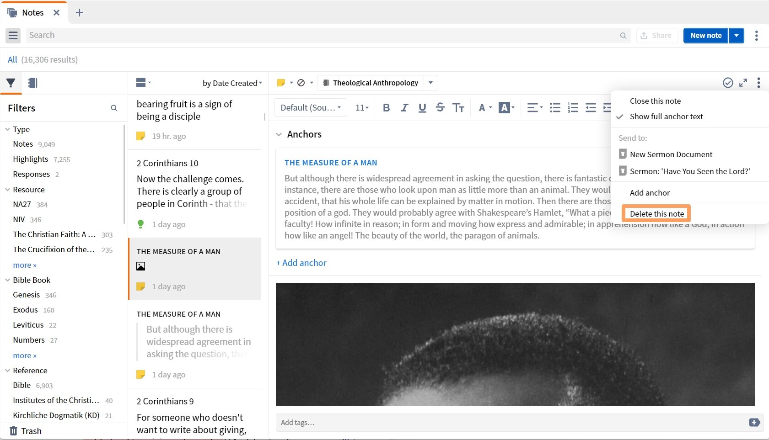
Task: Filter by Type Notes 9,049
Action: click(34, 144)
